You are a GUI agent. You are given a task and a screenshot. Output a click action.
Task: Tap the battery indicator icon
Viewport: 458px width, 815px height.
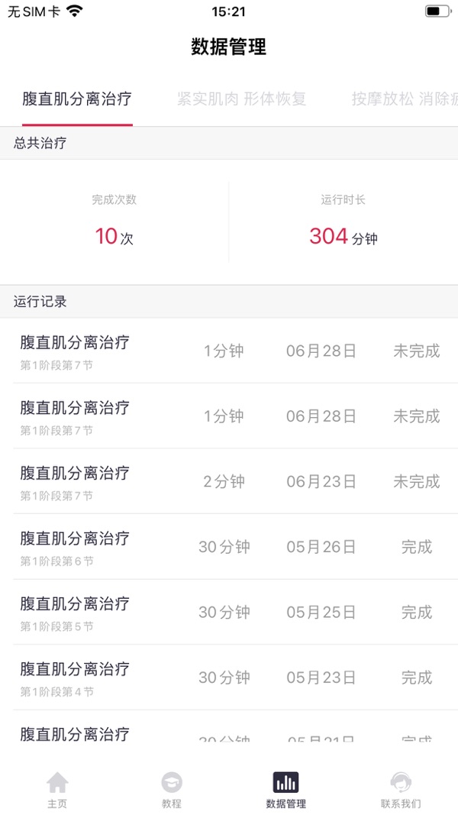tap(437, 11)
